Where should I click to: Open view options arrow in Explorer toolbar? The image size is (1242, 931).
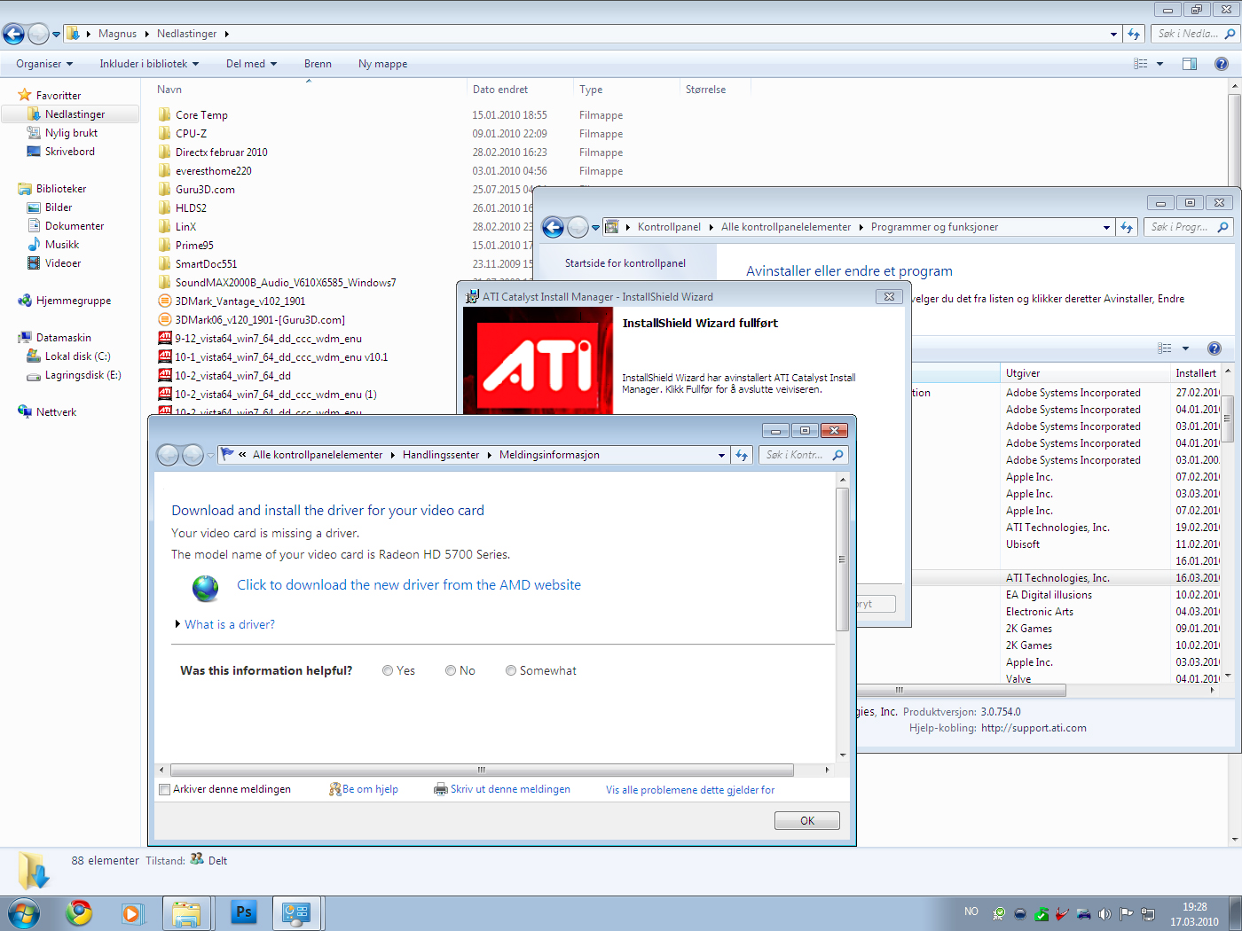pos(1159,64)
